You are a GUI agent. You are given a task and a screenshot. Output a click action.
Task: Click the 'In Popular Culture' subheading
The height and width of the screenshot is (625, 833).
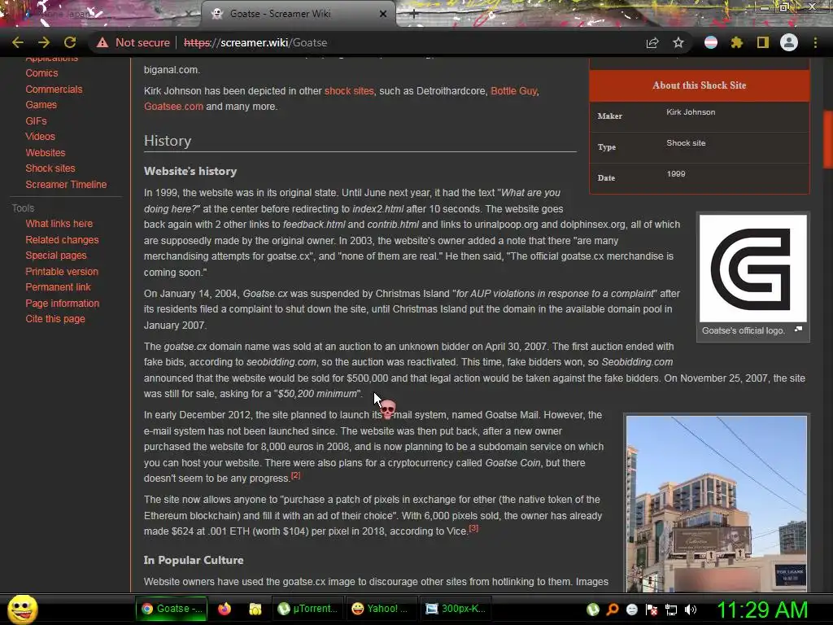(x=194, y=560)
